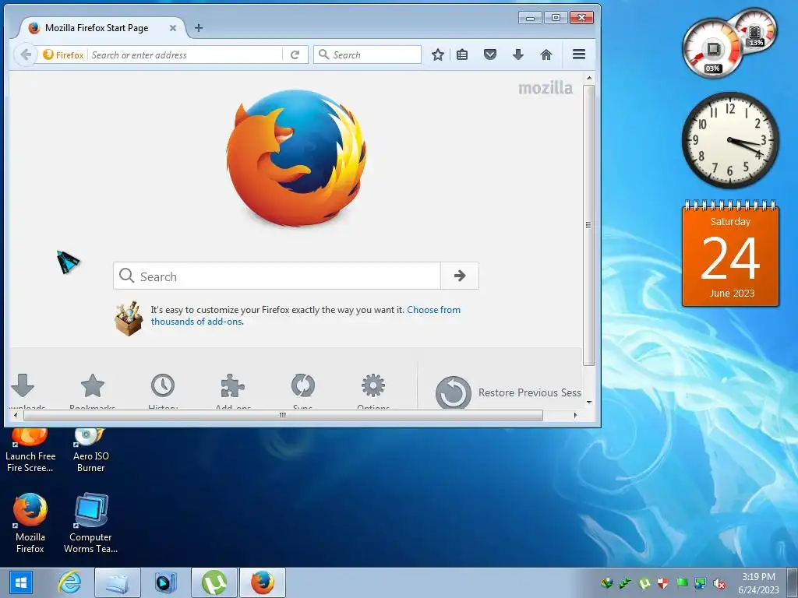Image resolution: width=798 pixels, height=598 pixels.
Task: Close the Mozilla Firefox Start Page tab
Action: tap(173, 28)
